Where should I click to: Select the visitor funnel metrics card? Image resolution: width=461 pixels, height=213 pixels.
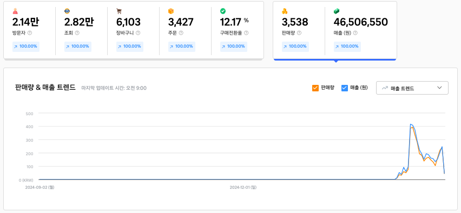pos(134,30)
